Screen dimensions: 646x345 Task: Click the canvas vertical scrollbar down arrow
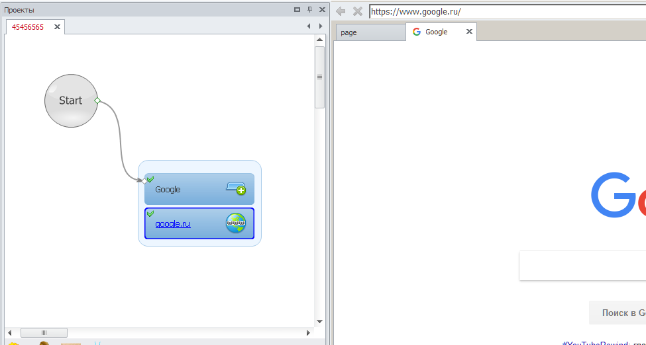pyautogui.click(x=320, y=321)
